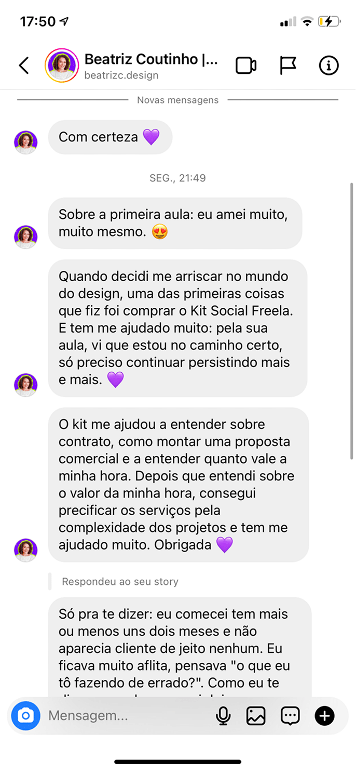Tap the flag icon in header
The width and height of the screenshot is (356, 771).
click(288, 66)
